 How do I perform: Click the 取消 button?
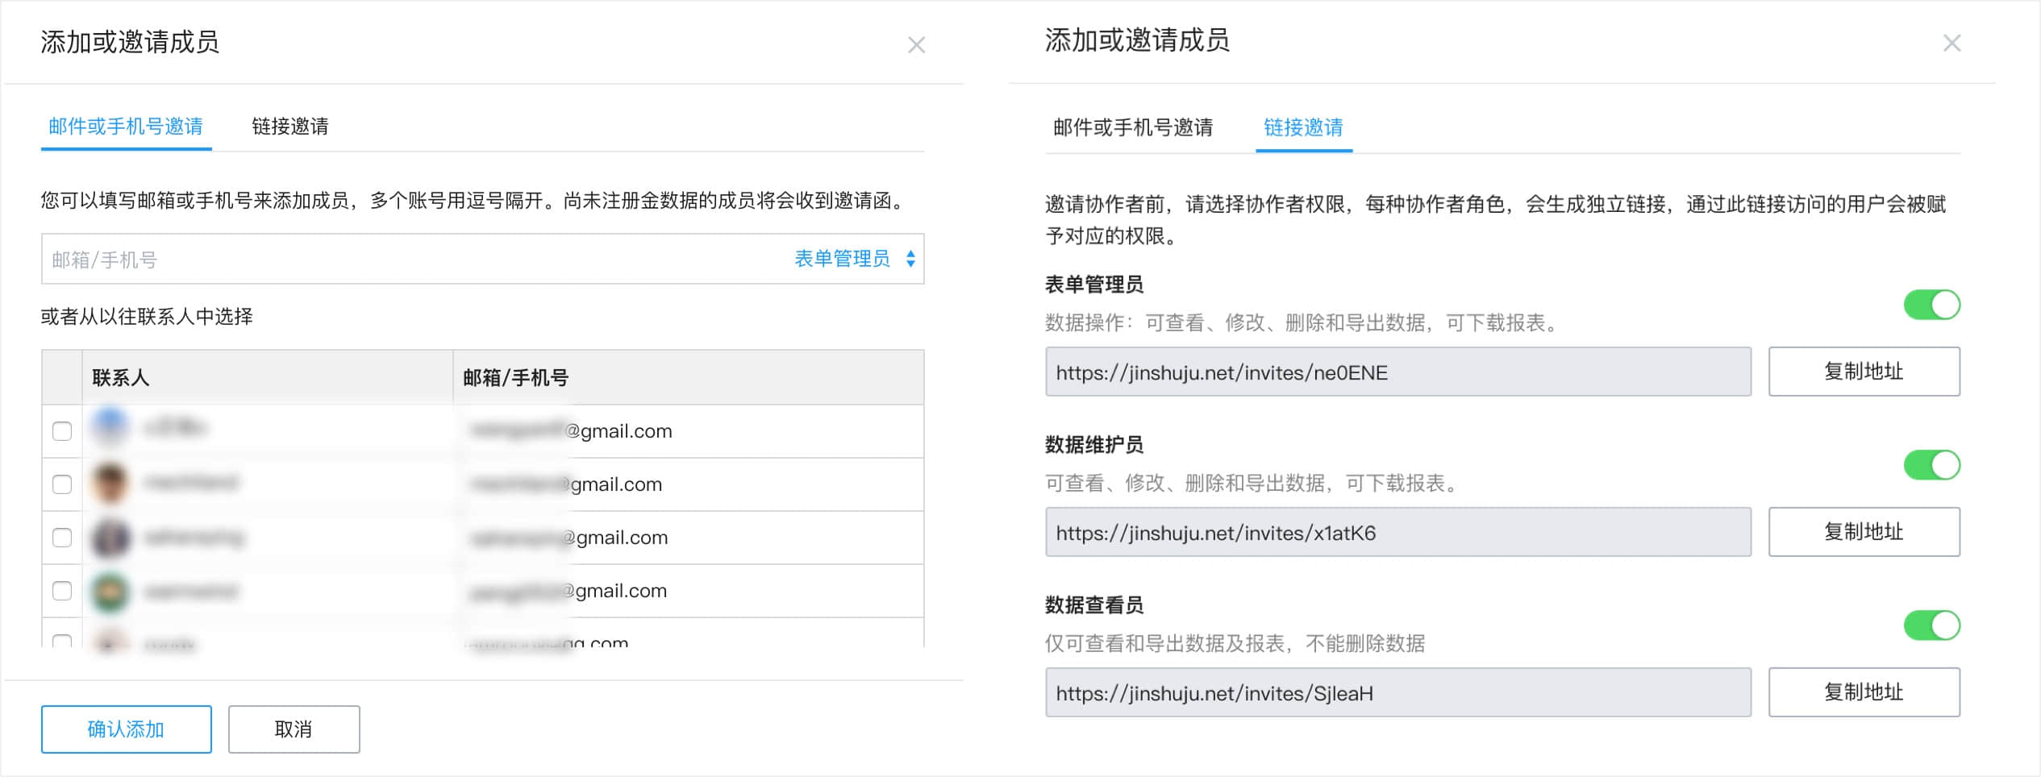pos(294,729)
